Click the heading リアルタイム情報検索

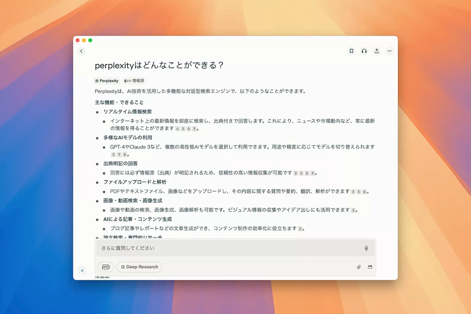[127, 112]
